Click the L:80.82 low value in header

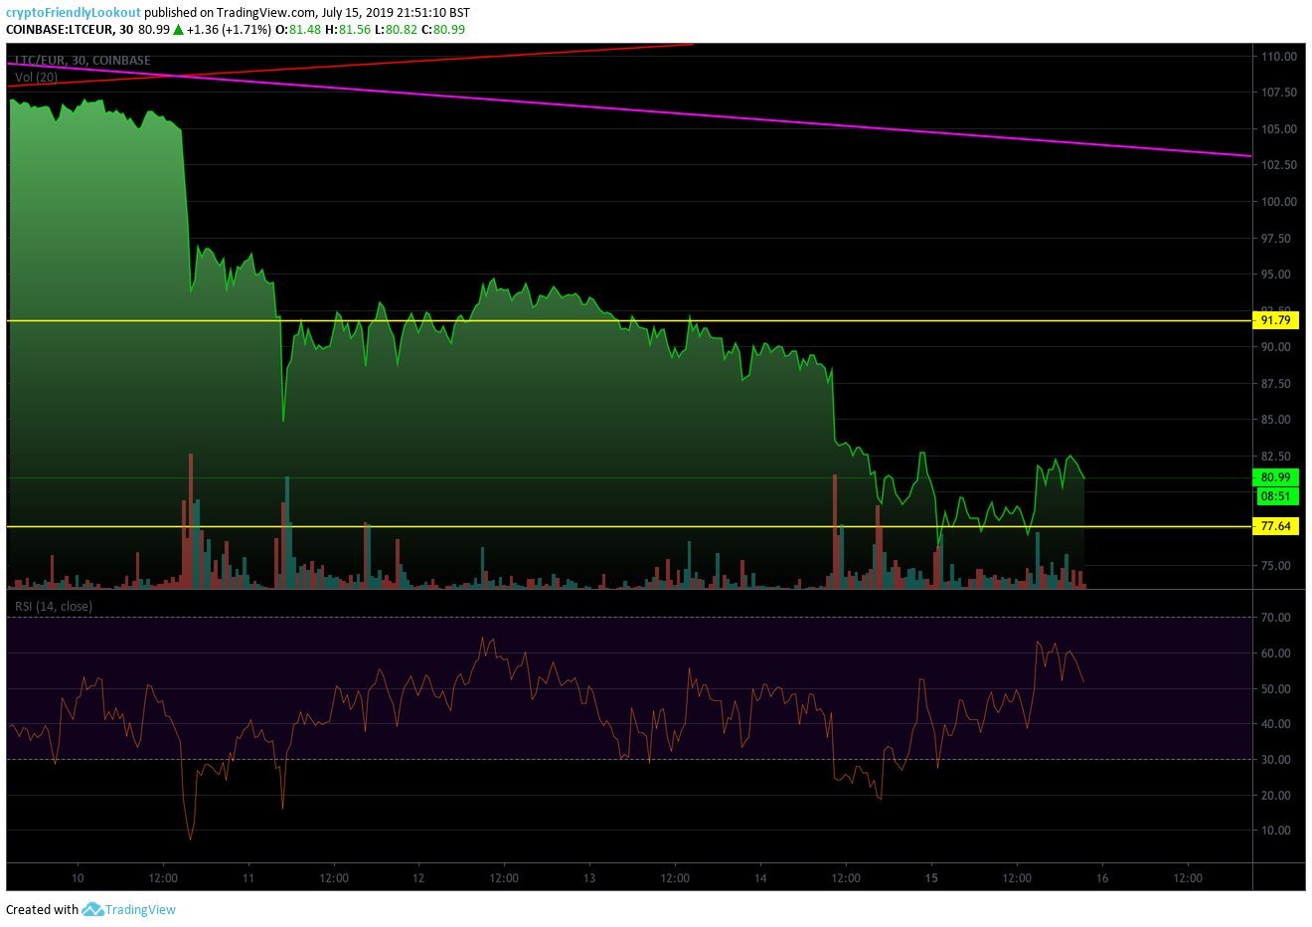coord(396,30)
